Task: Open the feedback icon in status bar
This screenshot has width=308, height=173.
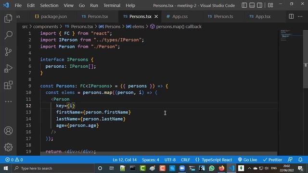Action: pyautogui.click(x=290, y=160)
